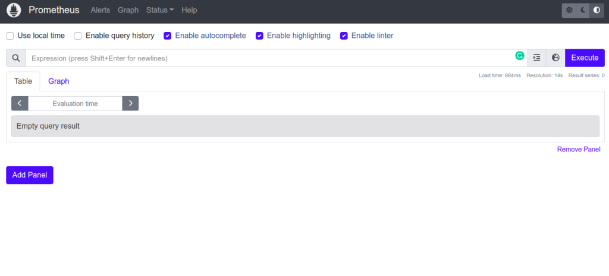
Task: Click the Execute button
Action: 585,58
